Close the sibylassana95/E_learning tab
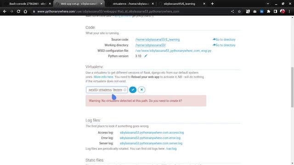 (204, 4)
